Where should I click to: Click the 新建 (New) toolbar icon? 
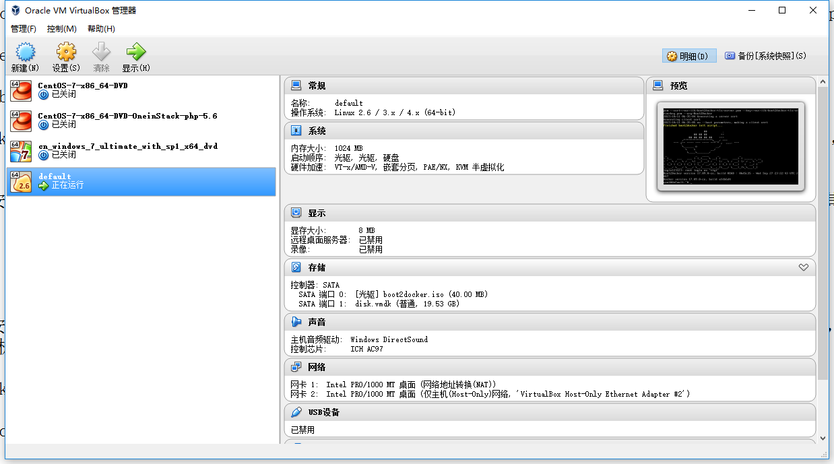point(25,53)
